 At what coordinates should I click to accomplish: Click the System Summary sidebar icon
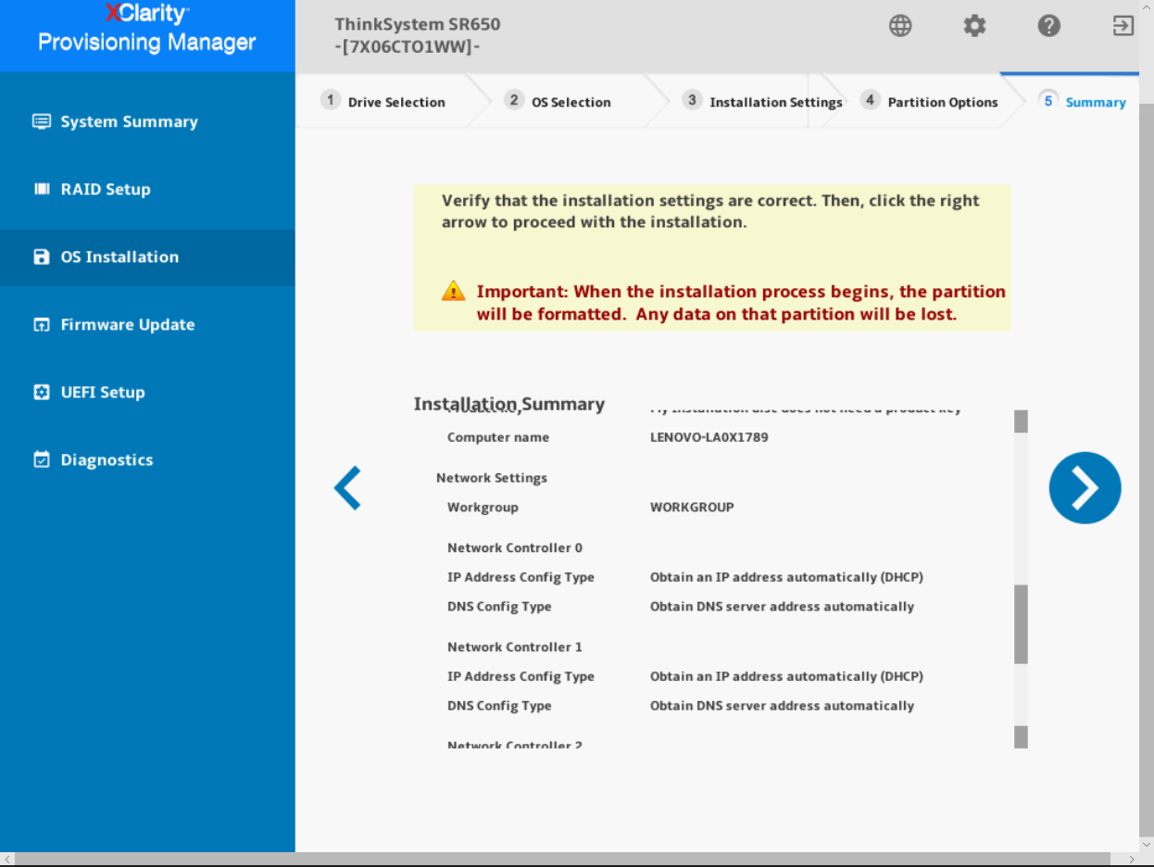point(42,121)
